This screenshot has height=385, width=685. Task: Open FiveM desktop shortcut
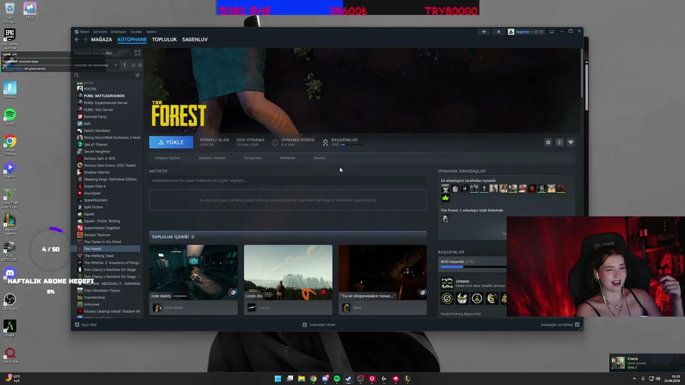click(x=10, y=328)
